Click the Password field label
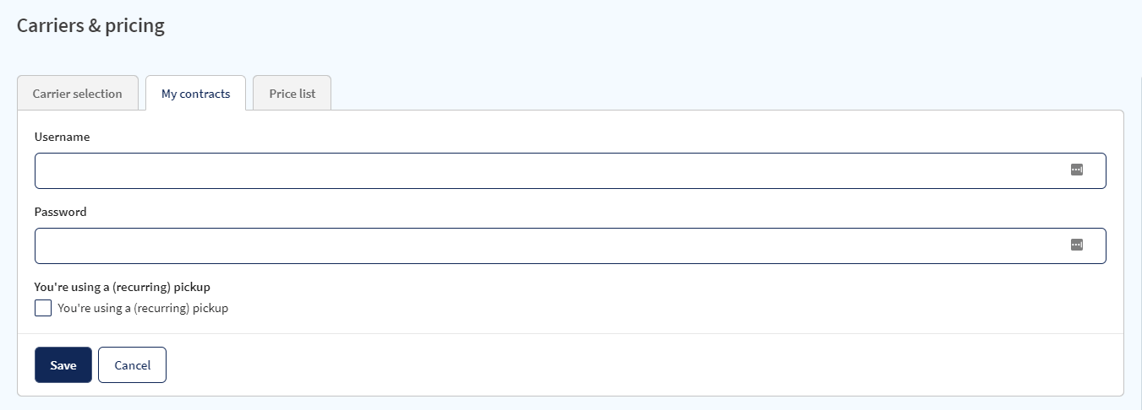Image resolution: width=1142 pixels, height=410 pixels. click(x=60, y=212)
